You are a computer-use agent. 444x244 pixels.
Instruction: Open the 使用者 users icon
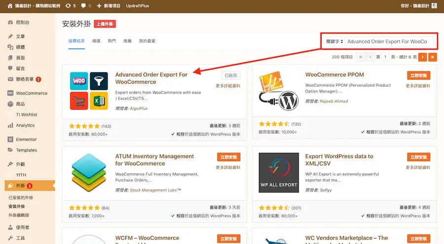tap(10, 227)
